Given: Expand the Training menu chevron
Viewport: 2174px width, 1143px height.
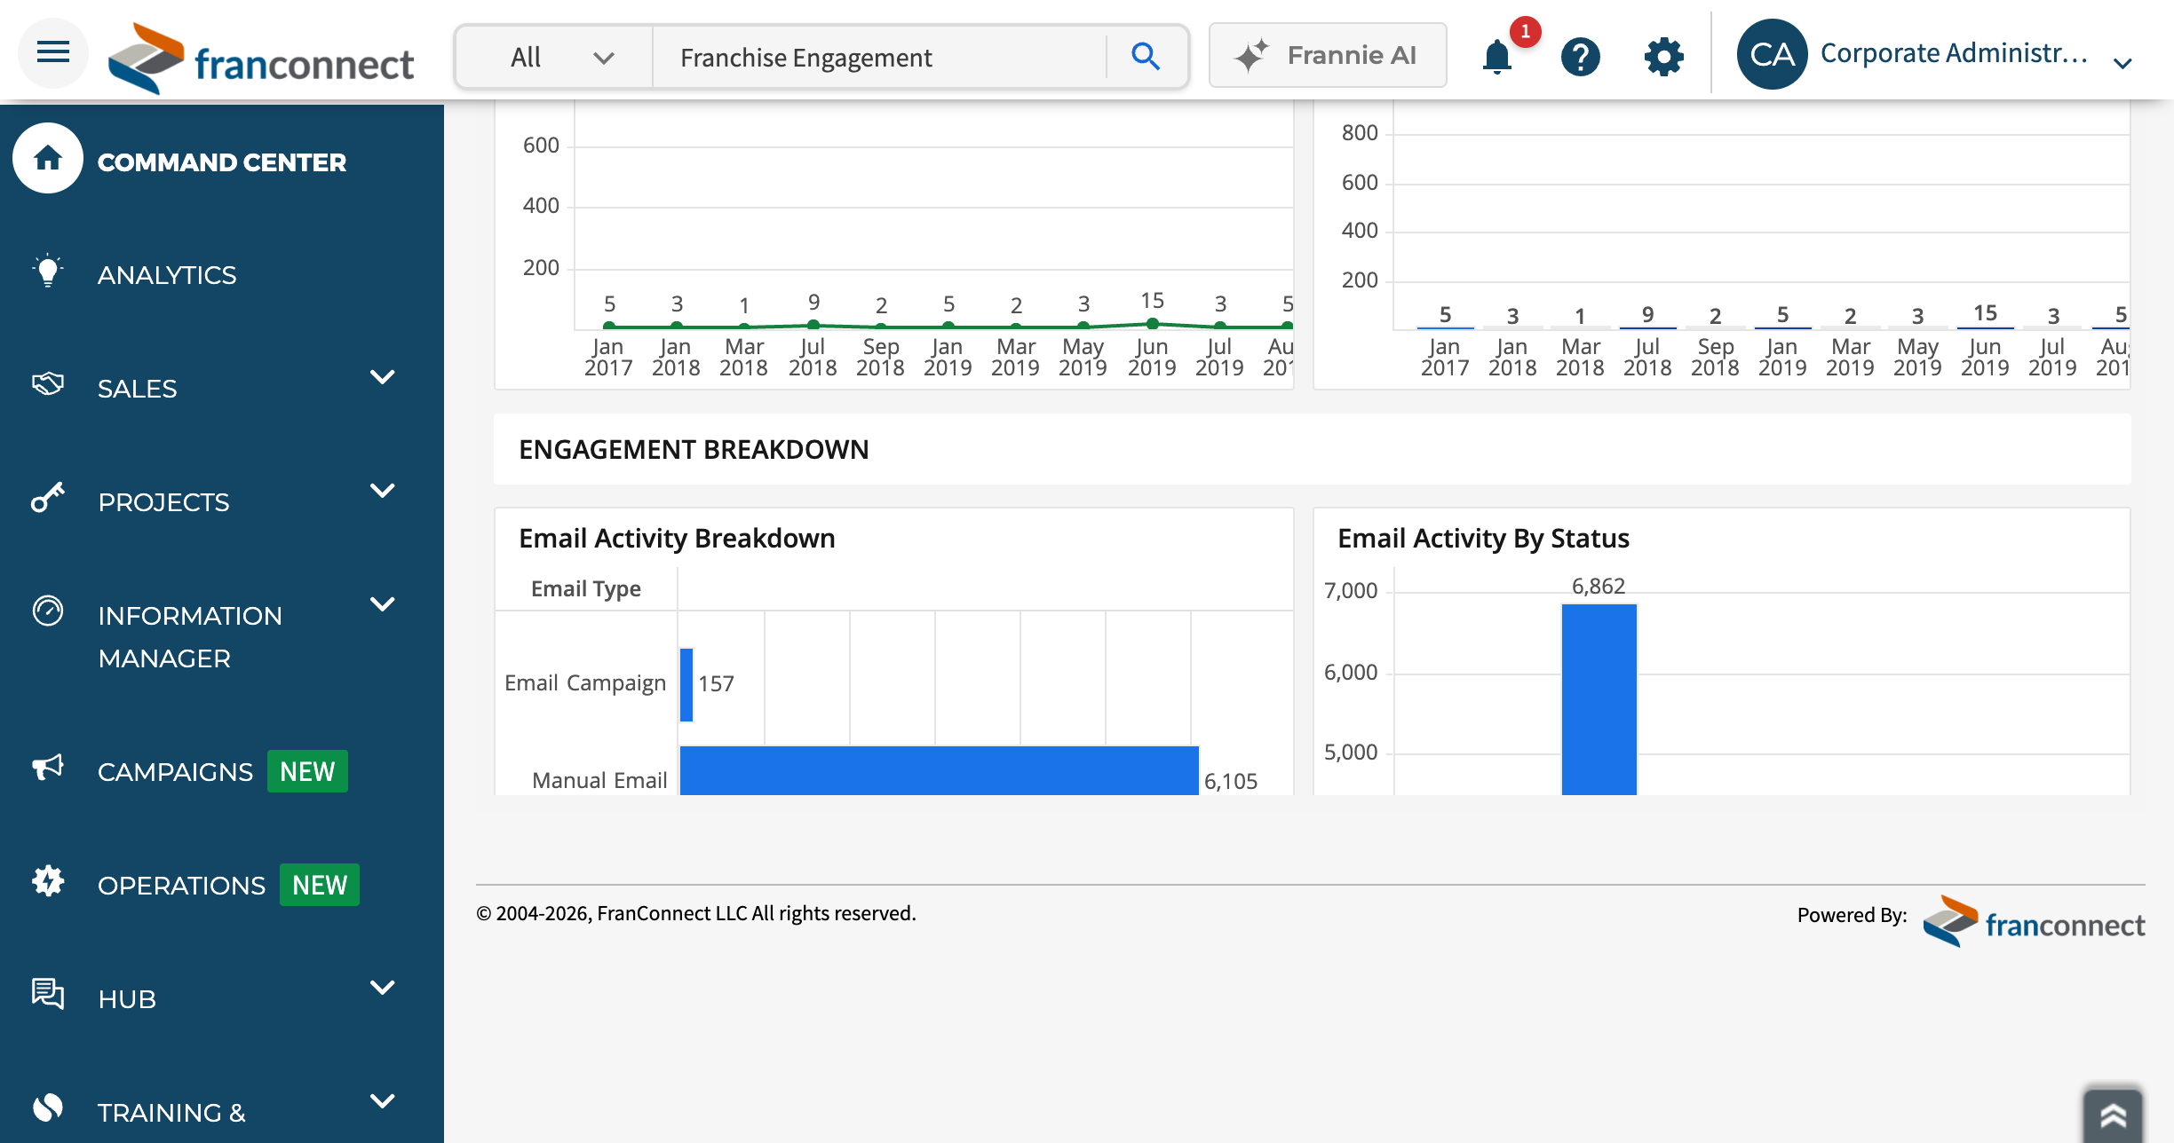Looking at the screenshot, I should (382, 1101).
